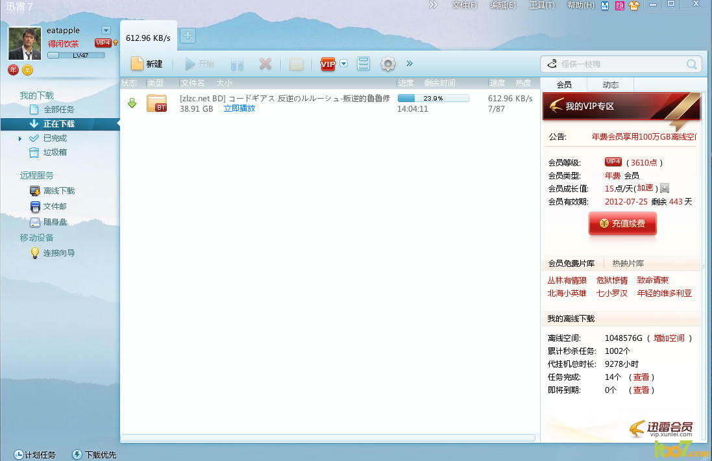Viewport: 712px width, 461px height.
Task: Open movie link 七小罗汉
Action: click(611, 293)
